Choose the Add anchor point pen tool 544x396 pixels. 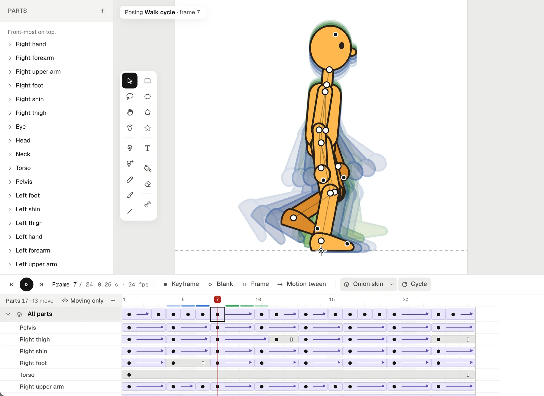130,164
